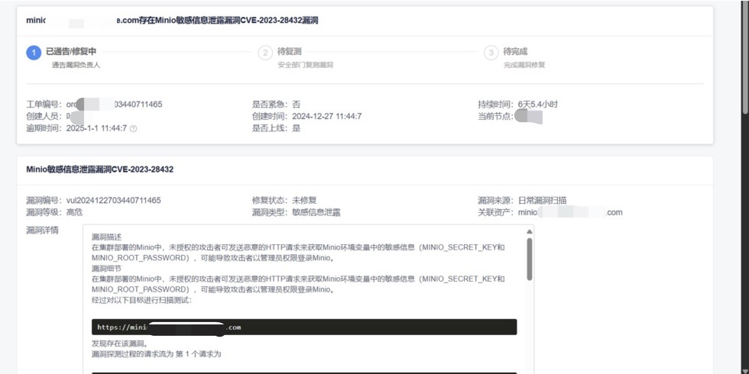Click step 1 circle 已通告/修复中

pyautogui.click(x=34, y=53)
